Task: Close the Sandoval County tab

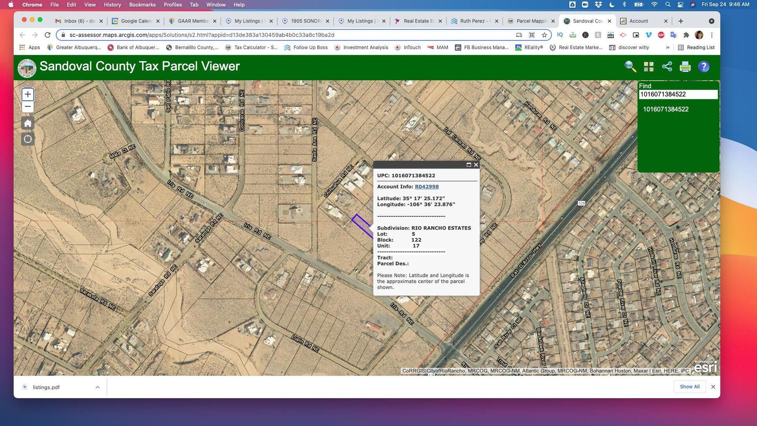Action: pyautogui.click(x=609, y=21)
